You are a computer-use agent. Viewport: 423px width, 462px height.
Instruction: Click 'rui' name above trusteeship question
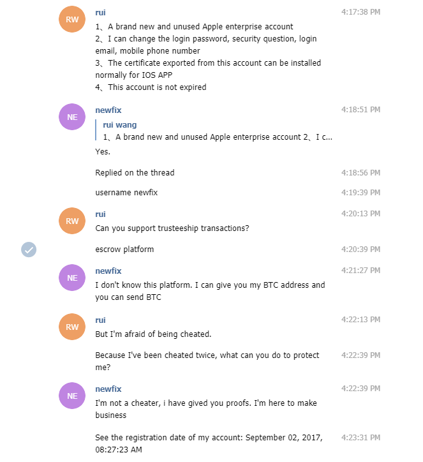pyautogui.click(x=100, y=214)
